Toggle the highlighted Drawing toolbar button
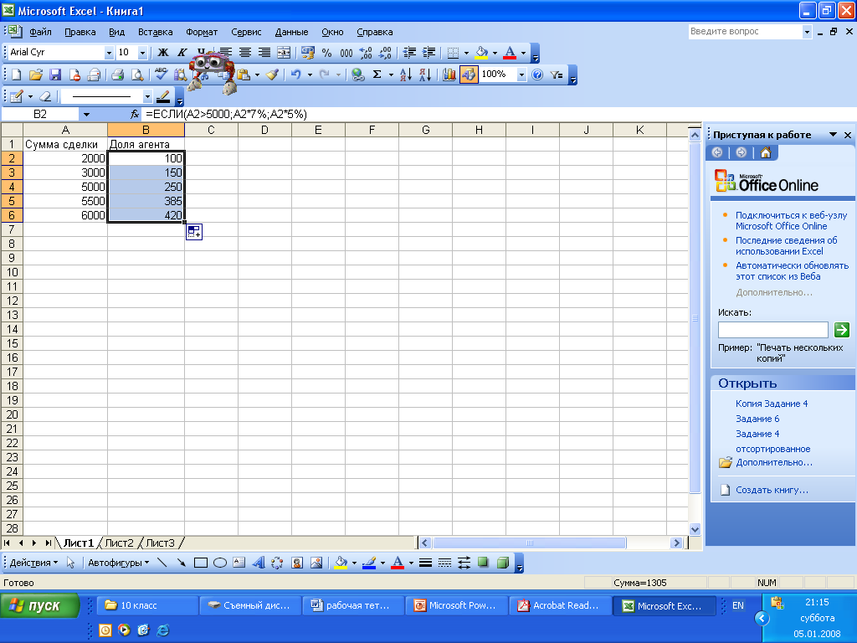The width and height of the screenshot is (857, 643). coord(469,75)
